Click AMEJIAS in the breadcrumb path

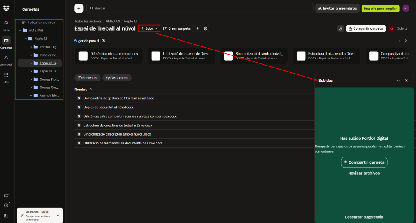point(113,20)
